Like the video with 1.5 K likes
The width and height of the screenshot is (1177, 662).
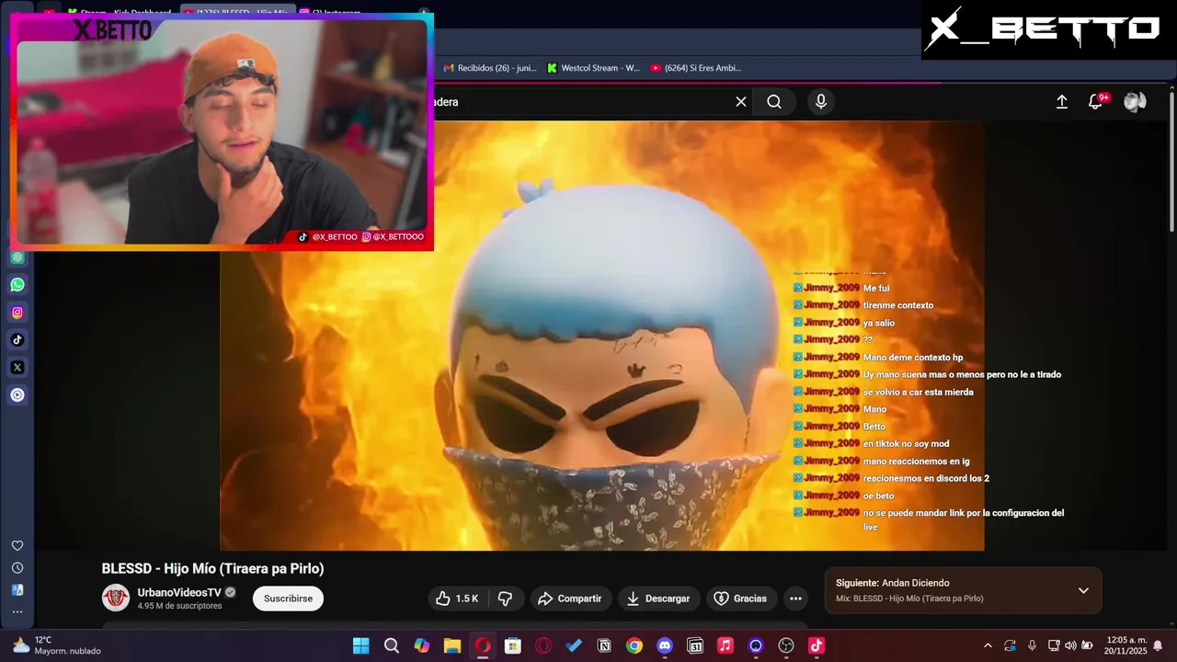pos(457,599)
